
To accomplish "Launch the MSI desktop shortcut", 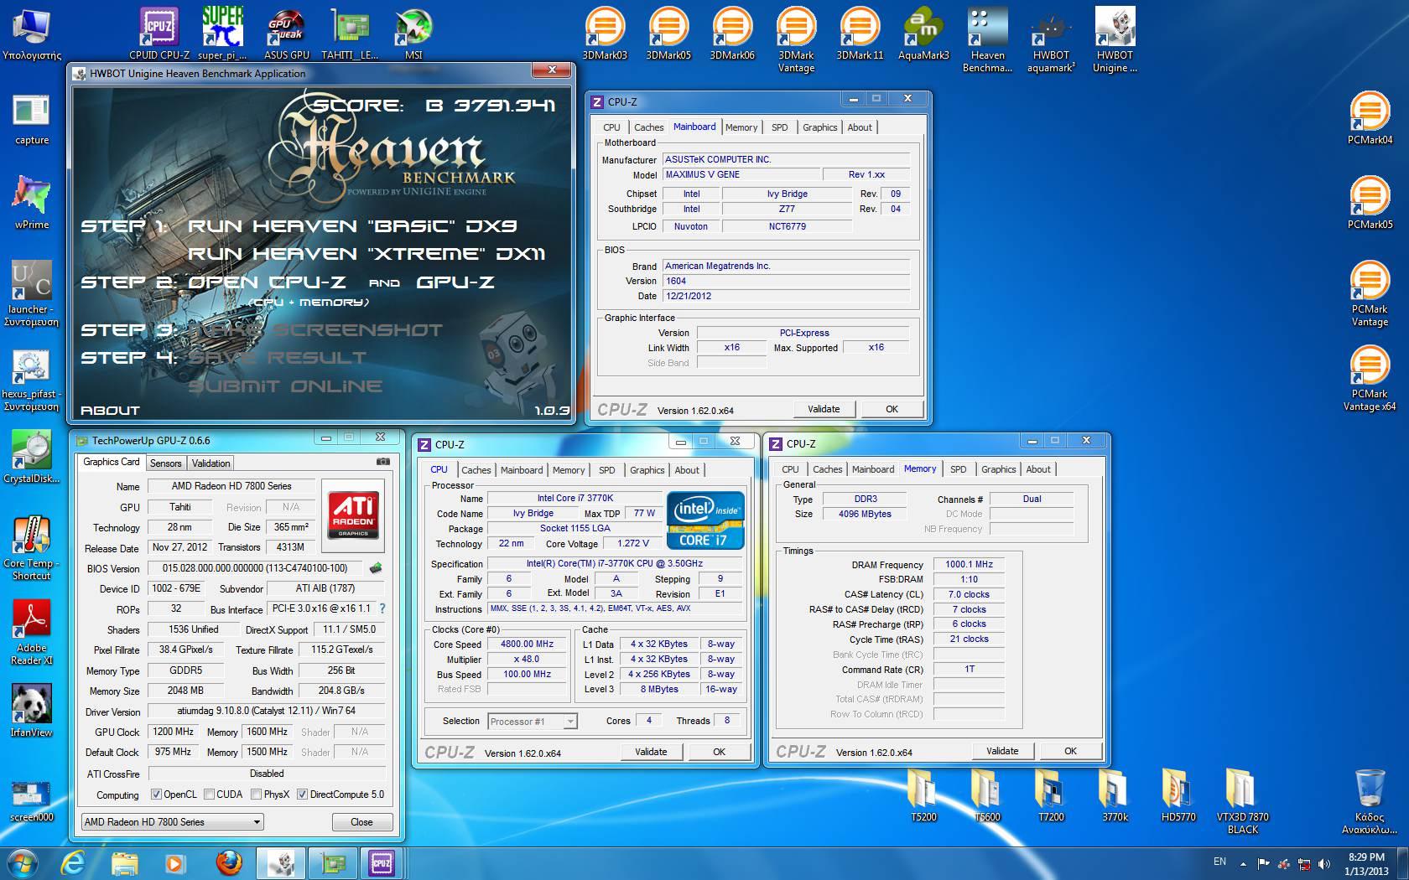I will tap(413, 34).
